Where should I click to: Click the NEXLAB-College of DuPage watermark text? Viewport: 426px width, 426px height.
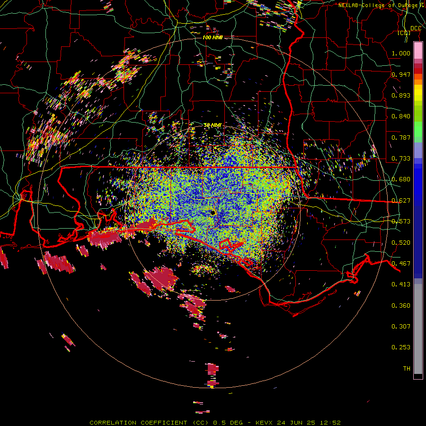tap(382, 5)
